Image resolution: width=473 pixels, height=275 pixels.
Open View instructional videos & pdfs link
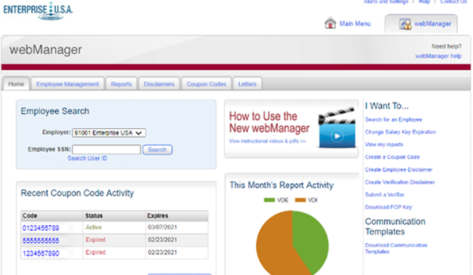tap(267, 141)
